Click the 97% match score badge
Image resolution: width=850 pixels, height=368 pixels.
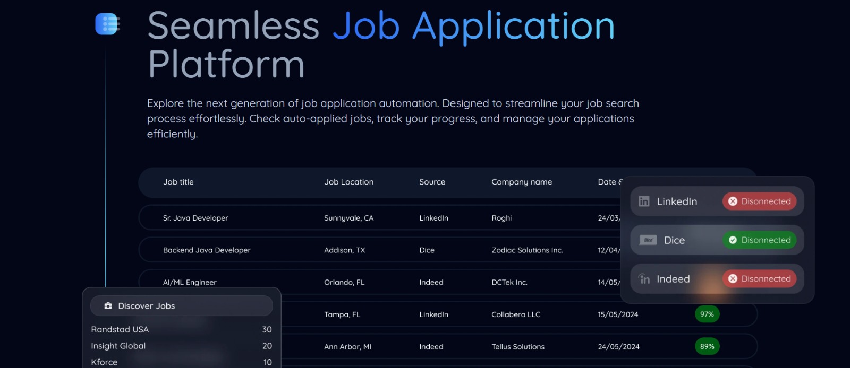pos(707,314)
